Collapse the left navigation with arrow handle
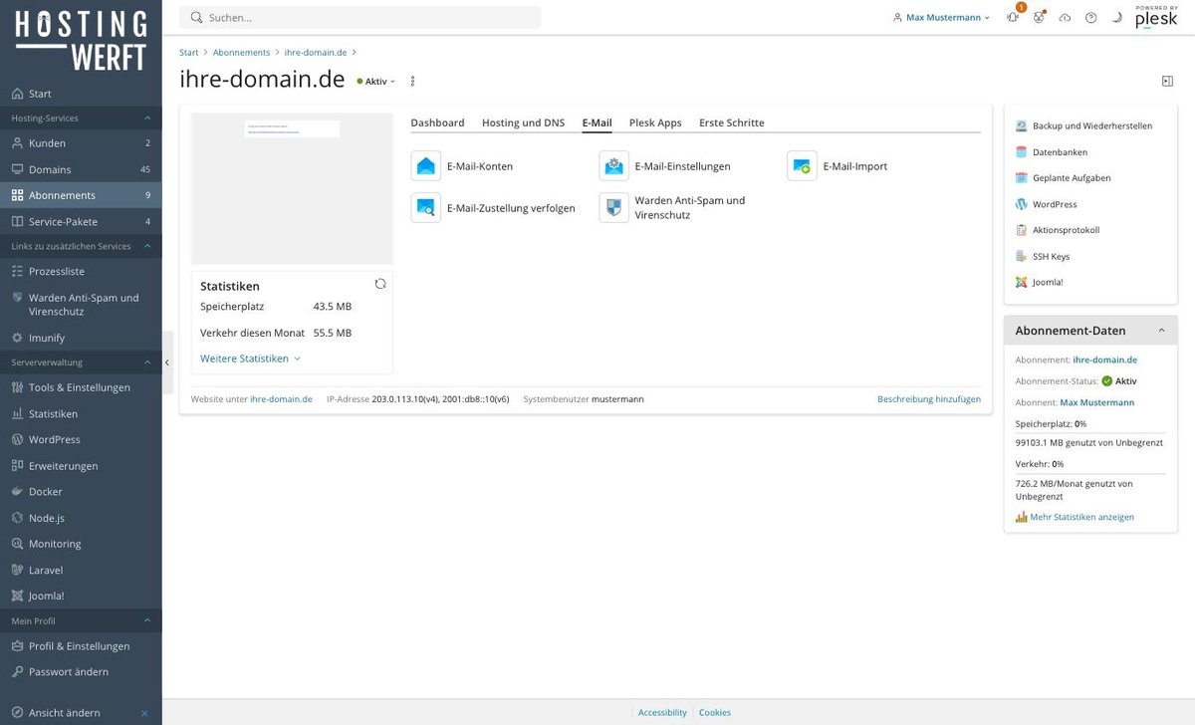The image size is (1195, 725). (167, 362)
